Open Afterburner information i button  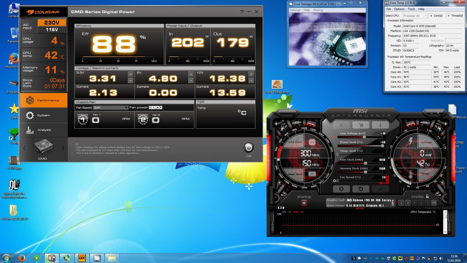pyautogui.click(x=380, y=125)
